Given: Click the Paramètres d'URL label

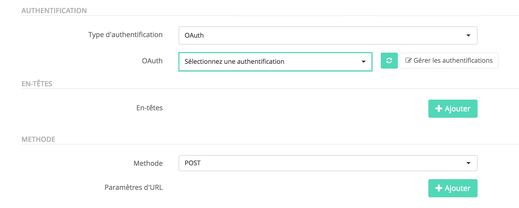Looking at the screenshot, I should pyautogui.click(x=133, y=187).
